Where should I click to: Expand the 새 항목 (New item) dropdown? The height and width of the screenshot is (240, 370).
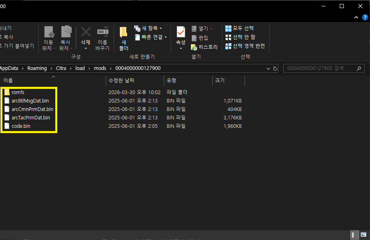point(148,28)
